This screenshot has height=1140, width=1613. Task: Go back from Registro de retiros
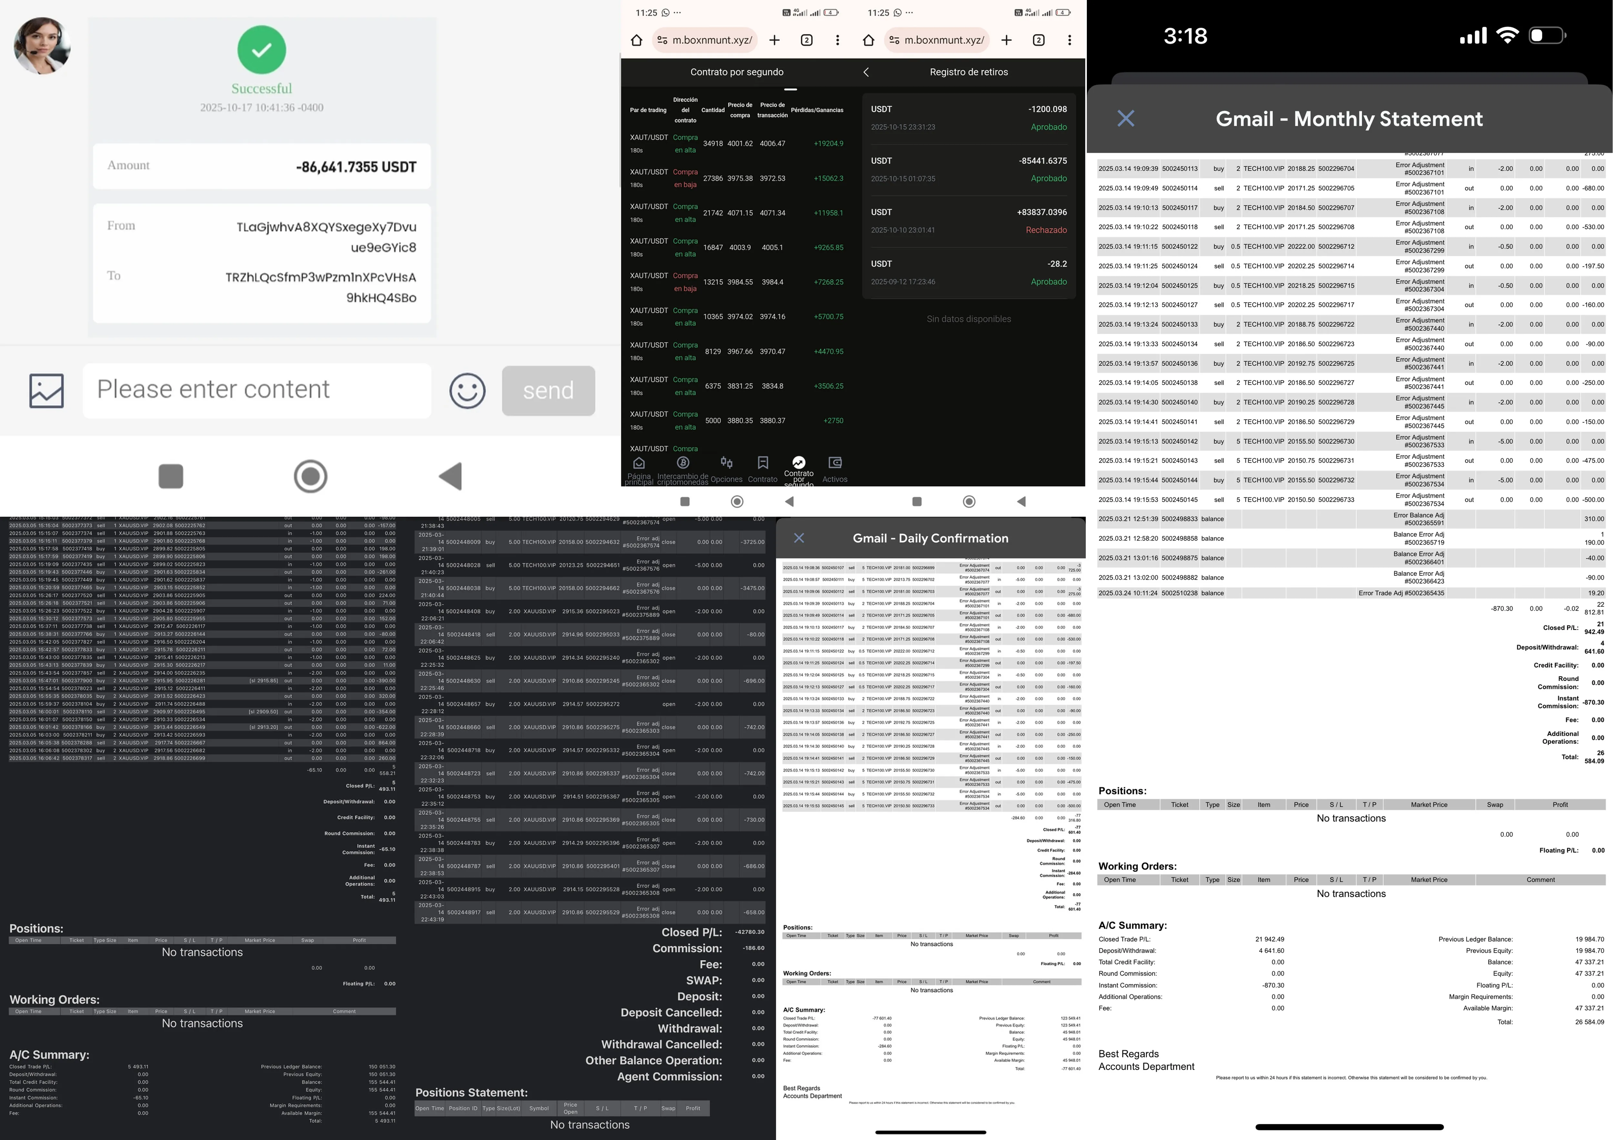866,72
